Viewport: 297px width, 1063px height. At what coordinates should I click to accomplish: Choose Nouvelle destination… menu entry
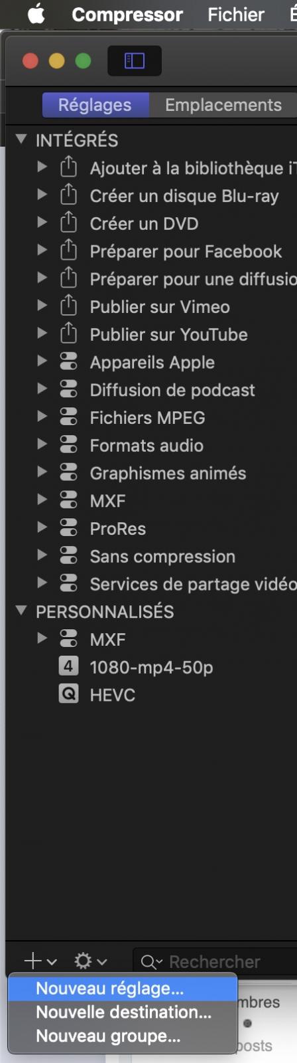pyautogui.click(x=123, y=1013)
